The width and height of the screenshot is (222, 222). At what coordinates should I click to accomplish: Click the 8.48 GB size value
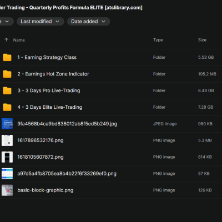(206, 90)
